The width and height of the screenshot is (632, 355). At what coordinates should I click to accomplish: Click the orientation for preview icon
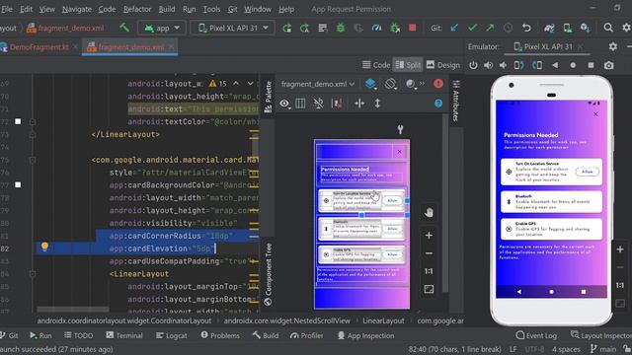(x=390, y=84)
